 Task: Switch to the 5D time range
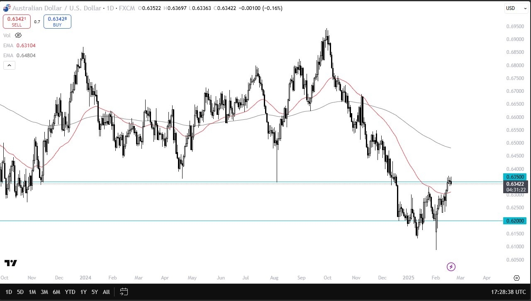point(20,292)
